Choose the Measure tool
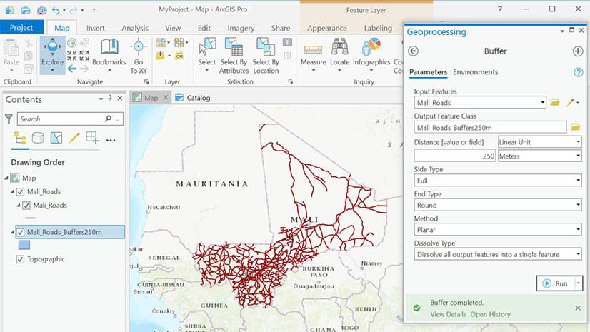This screenshot has width=590, height=332. point(313,55)
